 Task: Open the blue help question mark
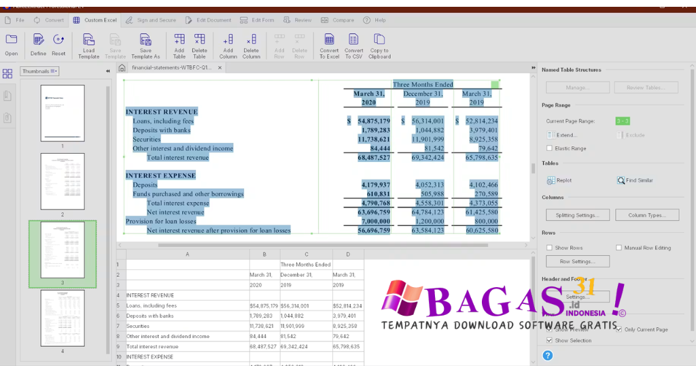click(548, 355)
